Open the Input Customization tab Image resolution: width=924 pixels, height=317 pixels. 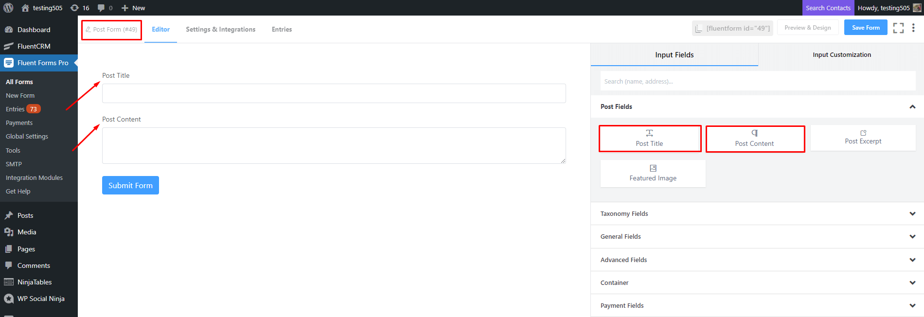click(x=841, y=55)
